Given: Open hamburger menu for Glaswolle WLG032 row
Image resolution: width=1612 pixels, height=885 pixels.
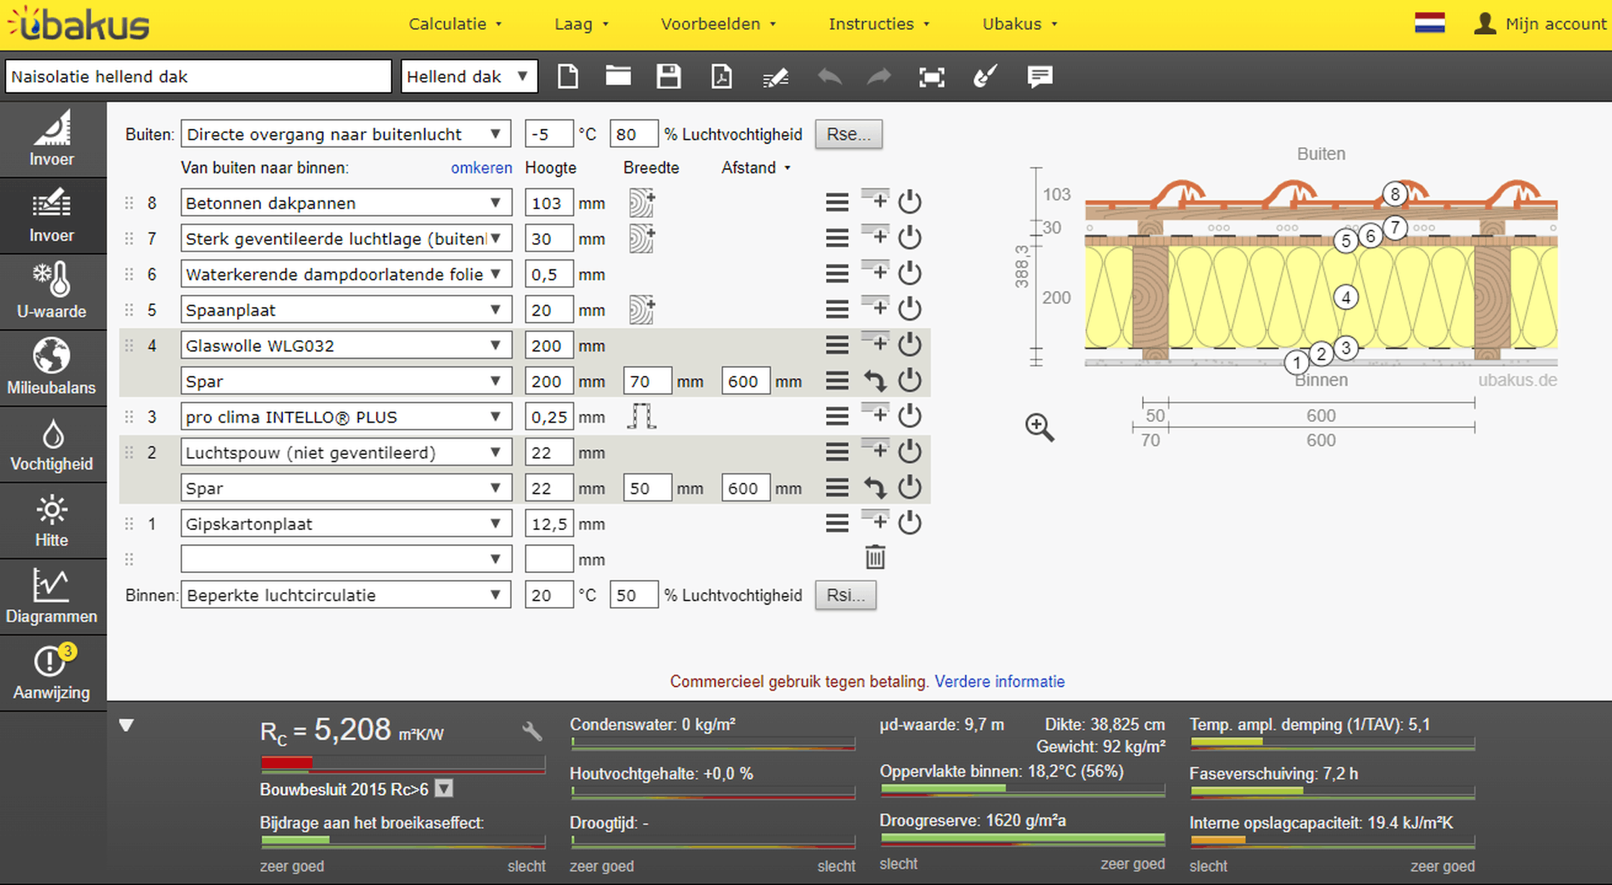Looking at the screenshot, I should [x=837, y=345].
